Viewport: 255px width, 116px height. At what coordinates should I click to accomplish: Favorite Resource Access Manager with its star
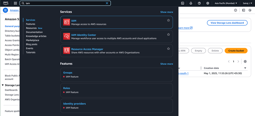click(x=169, y=49)
